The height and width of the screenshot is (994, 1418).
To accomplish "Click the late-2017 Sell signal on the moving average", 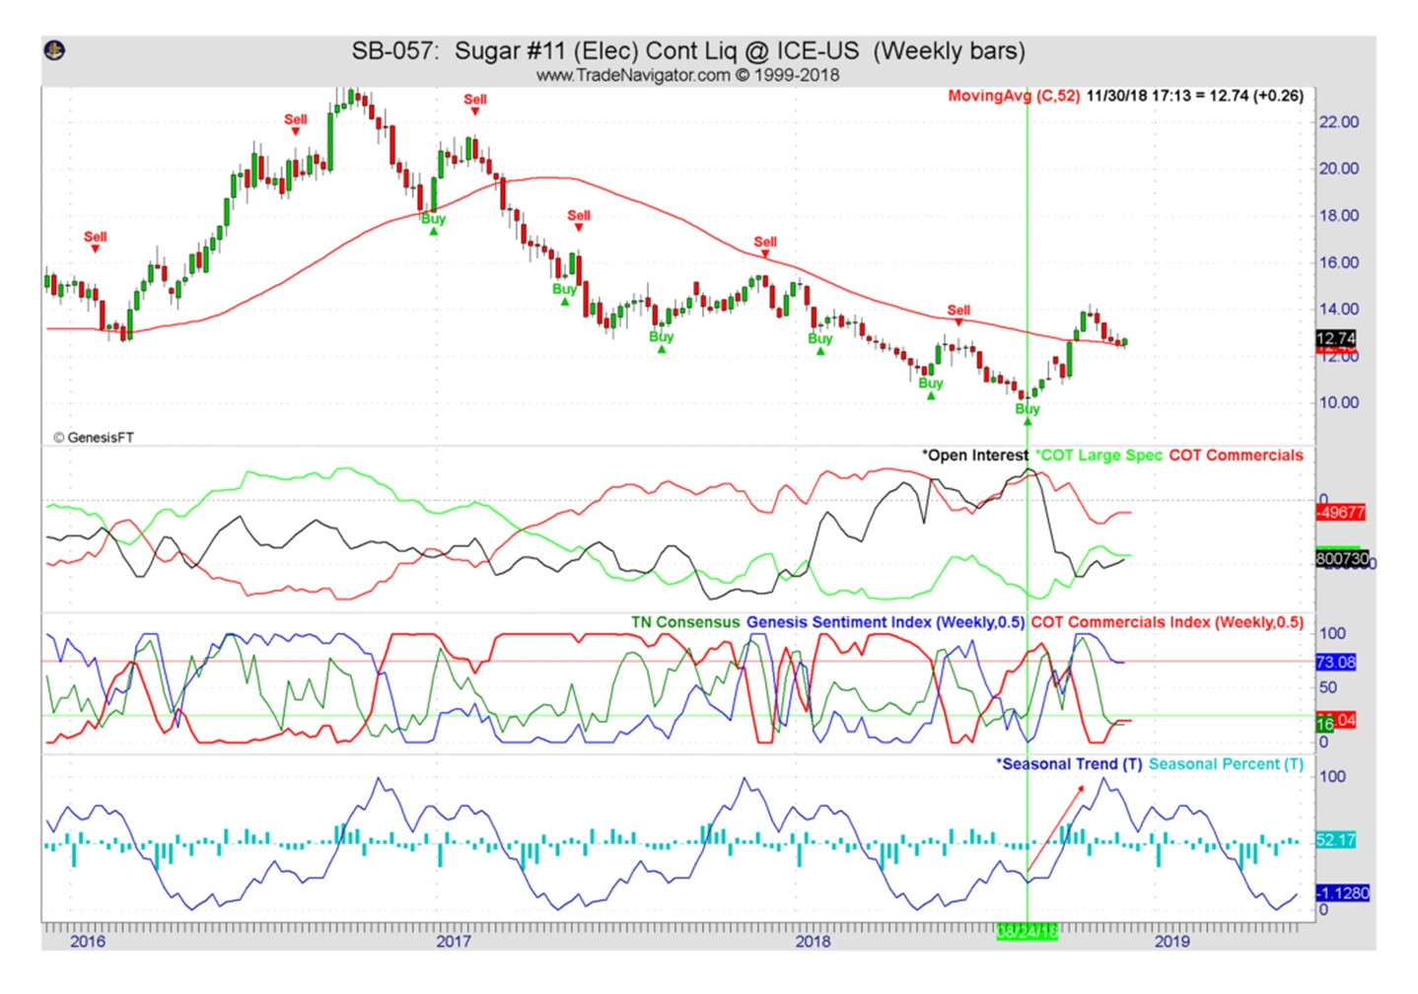I will [765, 246].
